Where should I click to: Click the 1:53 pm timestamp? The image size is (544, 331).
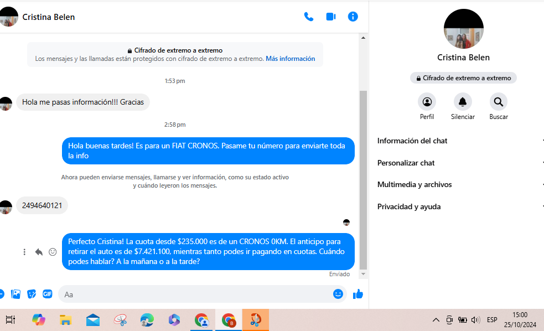pyautogui.click(x=175, y=81)
